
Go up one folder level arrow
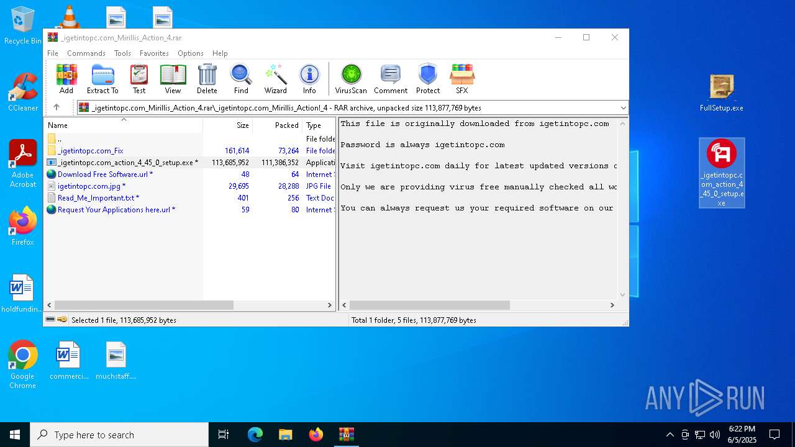(57, 107)
